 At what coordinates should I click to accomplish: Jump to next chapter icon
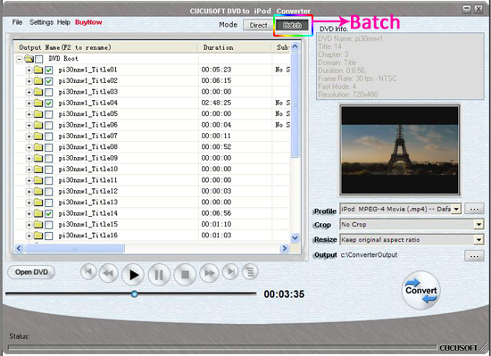click(x=230, y=271)
